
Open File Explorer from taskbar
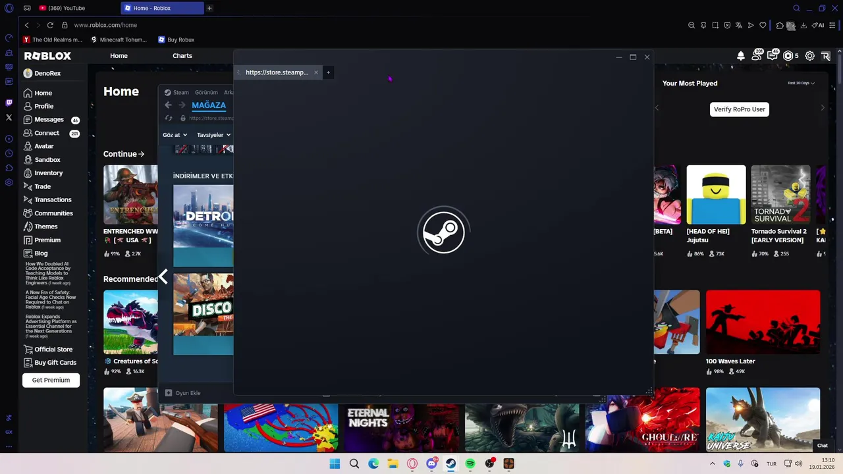point(393,464)
